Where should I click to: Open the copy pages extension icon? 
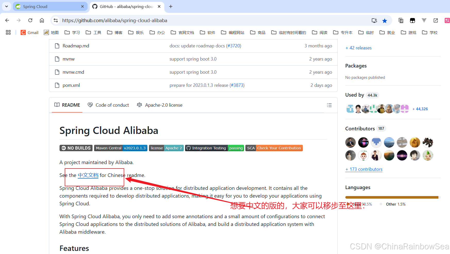click(x=401, y=20)
